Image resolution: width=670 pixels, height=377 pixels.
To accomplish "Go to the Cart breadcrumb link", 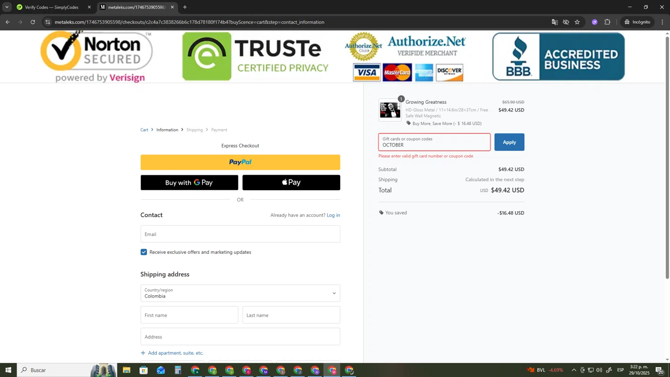I will [x=144, y=130].
